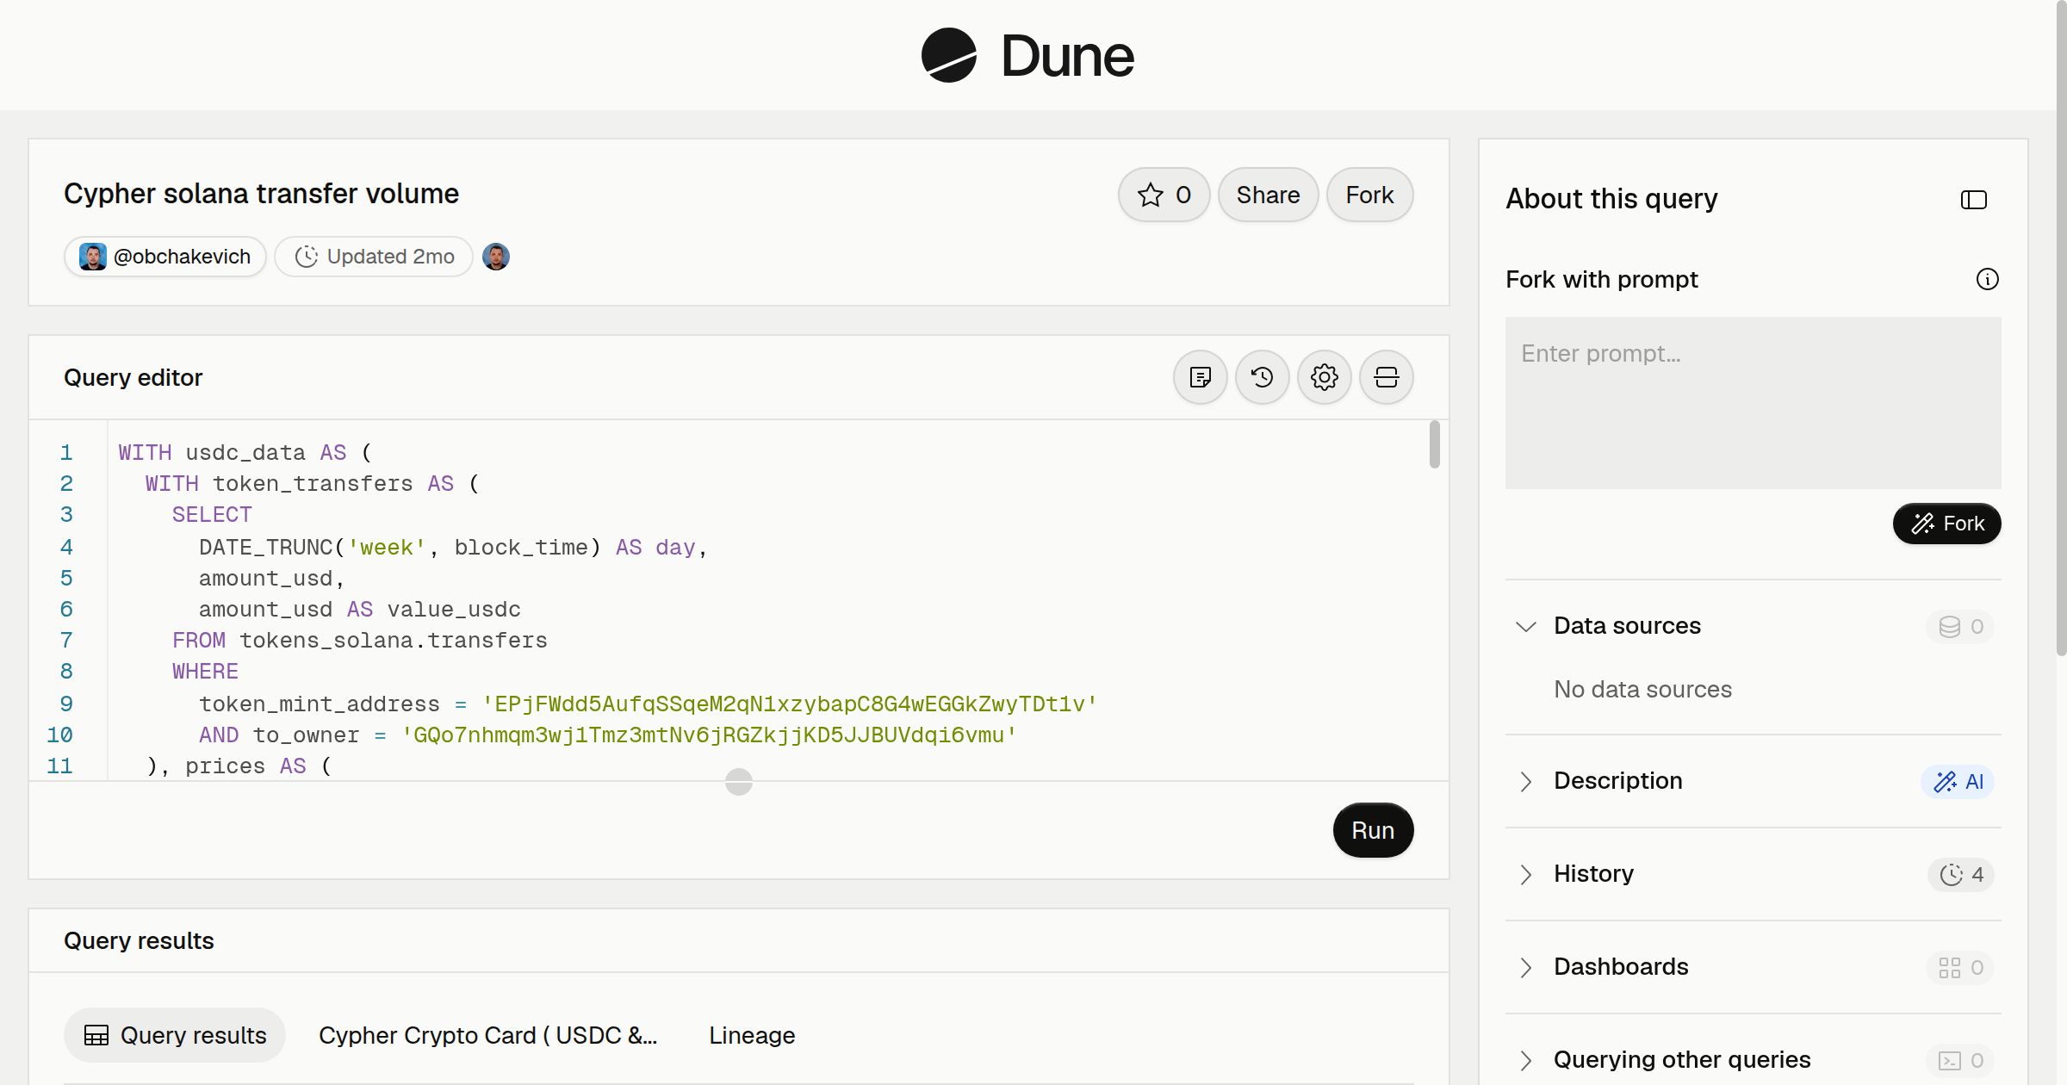Click the Share button

point(1268,195)
